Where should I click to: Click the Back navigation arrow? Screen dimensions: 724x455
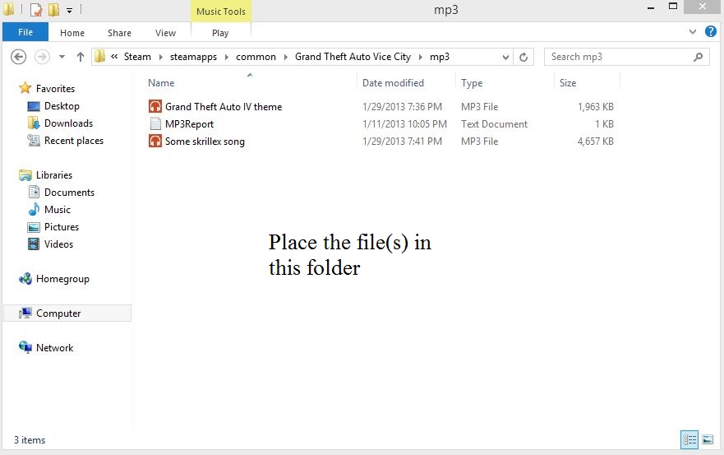[18, 57]
